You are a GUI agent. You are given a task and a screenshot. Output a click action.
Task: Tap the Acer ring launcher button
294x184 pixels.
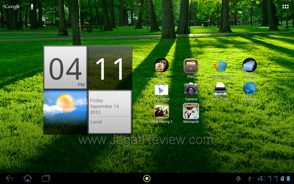(147, 179)
